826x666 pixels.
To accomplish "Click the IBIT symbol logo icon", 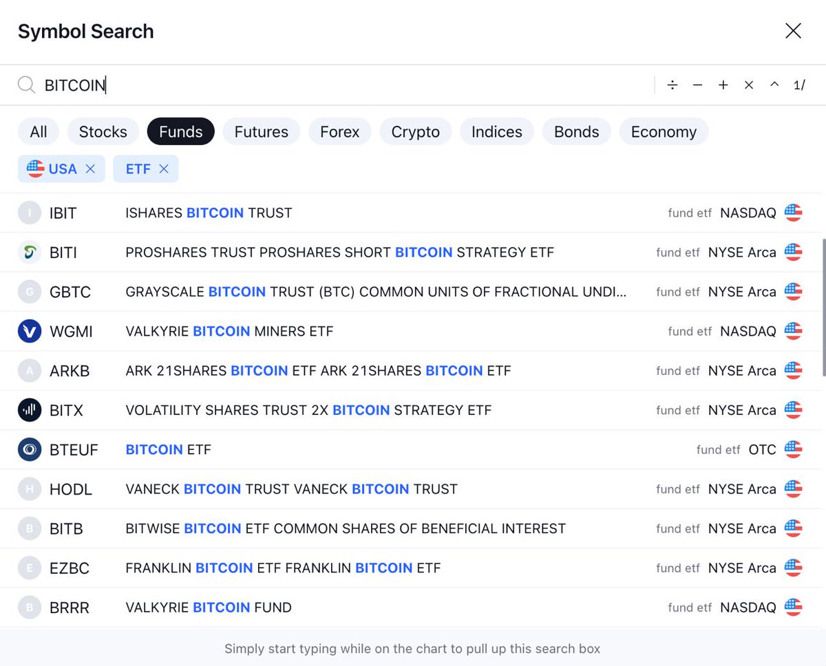I will click(x=30, y=213).
